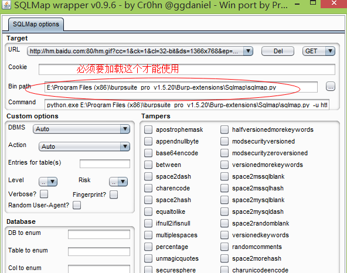Enable the Verbose checkbox
Viewport: 347px width, 273px height.
click(x=44, y=194)
